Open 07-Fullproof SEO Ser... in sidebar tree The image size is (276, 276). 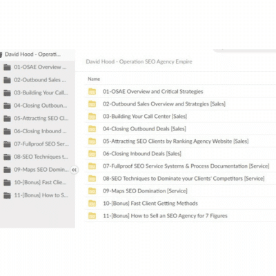41,144
